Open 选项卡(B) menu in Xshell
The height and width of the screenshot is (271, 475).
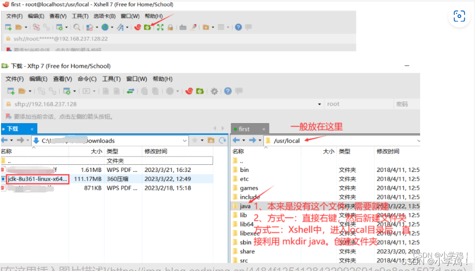pyautogui.click(x=105, y=16)
